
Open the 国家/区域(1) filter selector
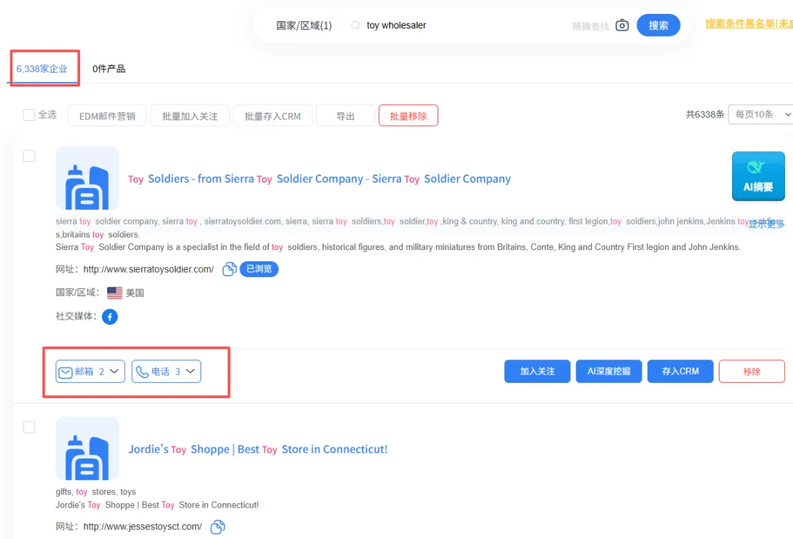coord(304,25)
